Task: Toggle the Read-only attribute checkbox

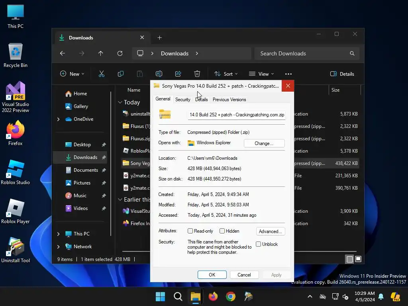Action: 190,231
